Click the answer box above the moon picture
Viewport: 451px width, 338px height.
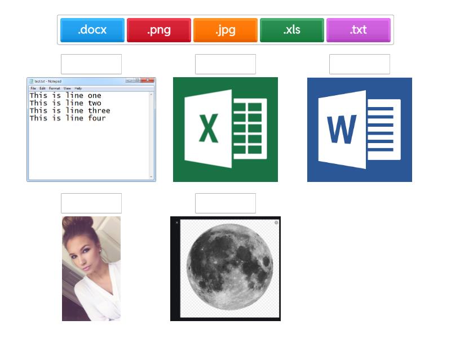(x=225, y=203)
